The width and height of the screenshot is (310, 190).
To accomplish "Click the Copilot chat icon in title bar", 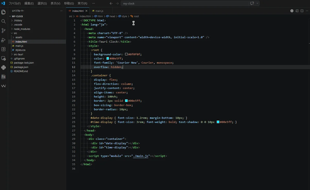I will 252,3.
